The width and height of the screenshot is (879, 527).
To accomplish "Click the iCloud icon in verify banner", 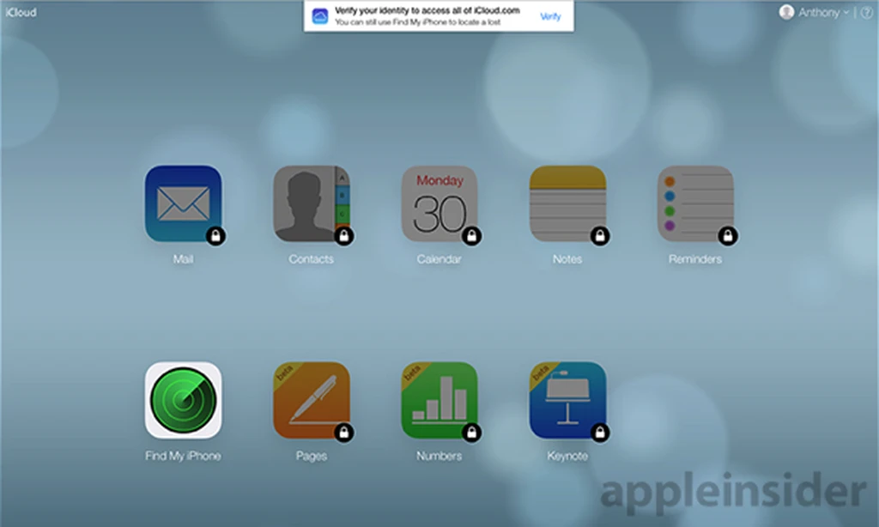I will click(320, 15).
